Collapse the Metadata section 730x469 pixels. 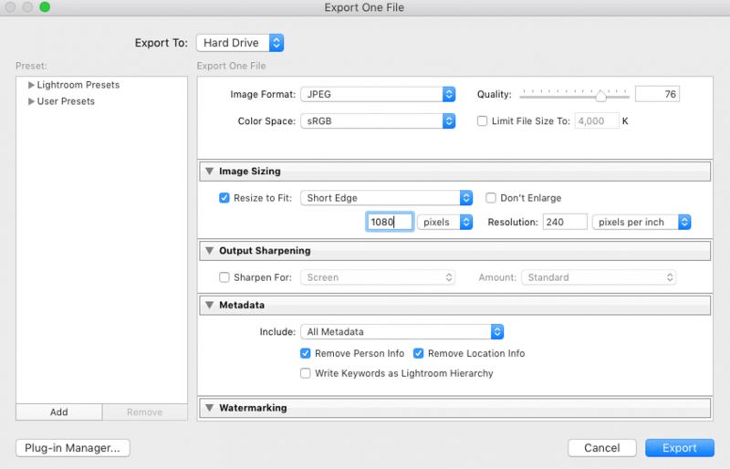click(x=209, y=305)
